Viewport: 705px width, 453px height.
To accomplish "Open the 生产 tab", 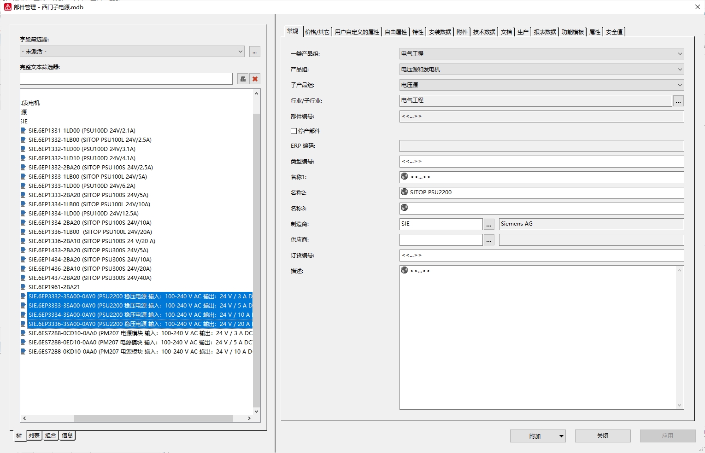I will 523,32.
